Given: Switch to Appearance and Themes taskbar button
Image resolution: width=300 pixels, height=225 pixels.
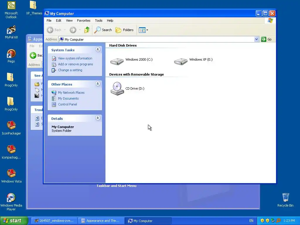Looking at the screenshot, I should coord(101,221).
